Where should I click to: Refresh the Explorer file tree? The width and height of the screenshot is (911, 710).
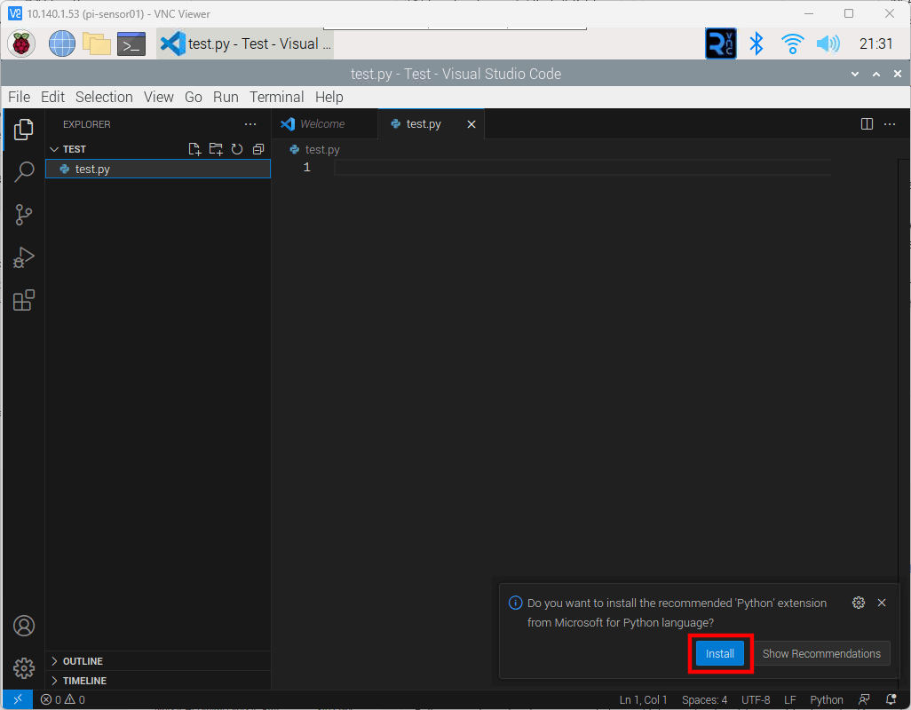237,149
